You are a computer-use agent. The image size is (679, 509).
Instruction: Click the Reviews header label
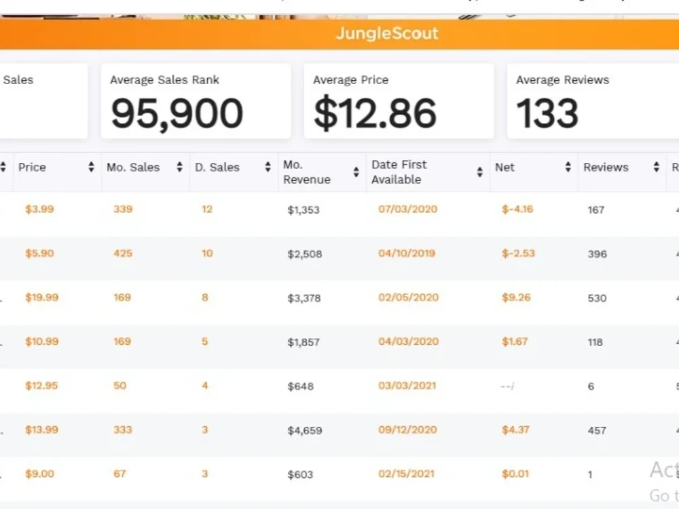tap(606, 167)
